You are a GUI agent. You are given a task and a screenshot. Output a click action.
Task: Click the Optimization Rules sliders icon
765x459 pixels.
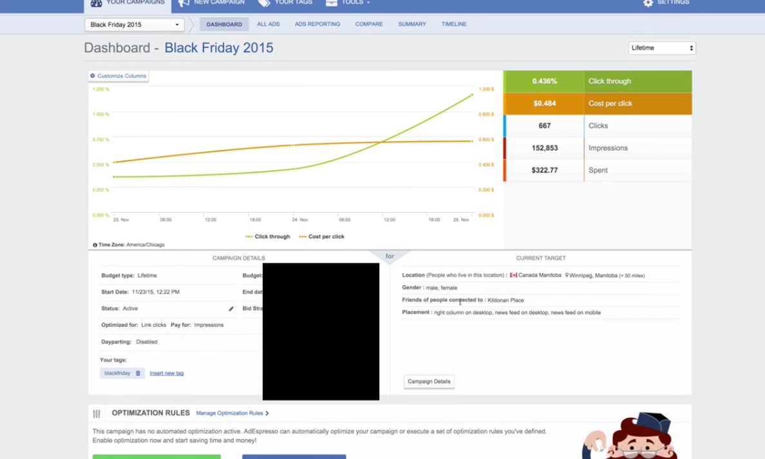point(97,414)
